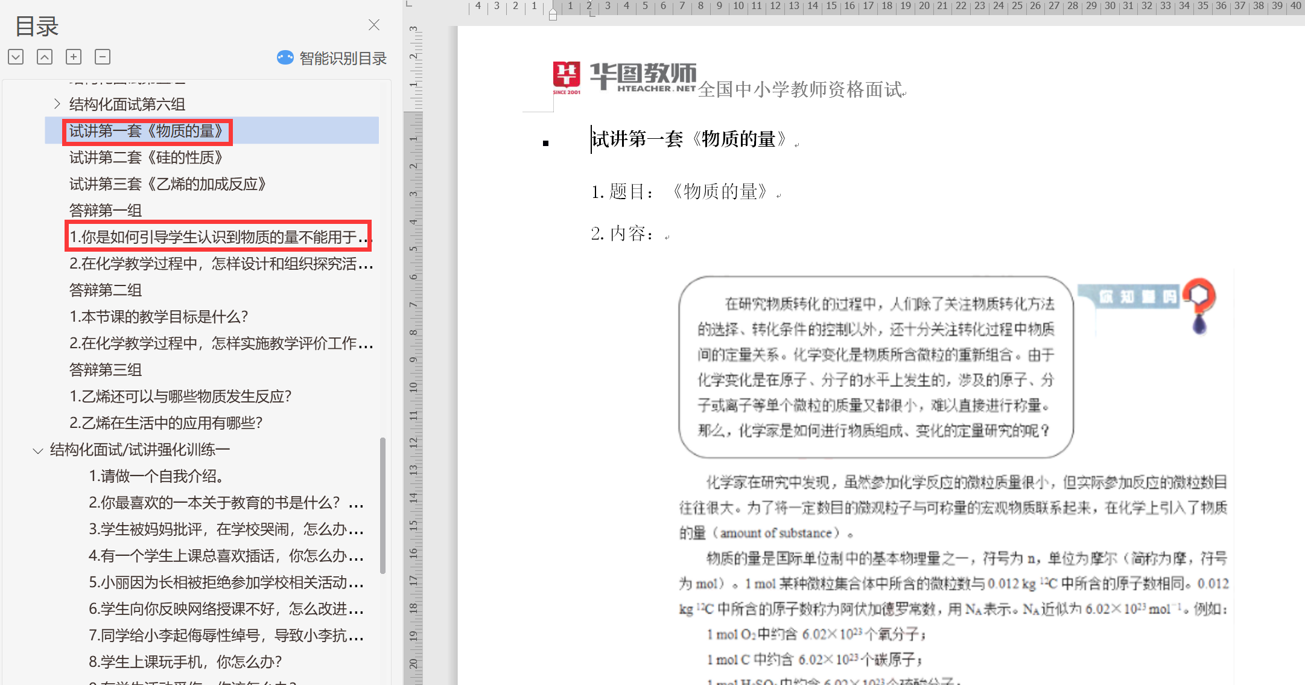
Task: Click outline panel vertical scrollbar thumb
Action: [383, 505]
